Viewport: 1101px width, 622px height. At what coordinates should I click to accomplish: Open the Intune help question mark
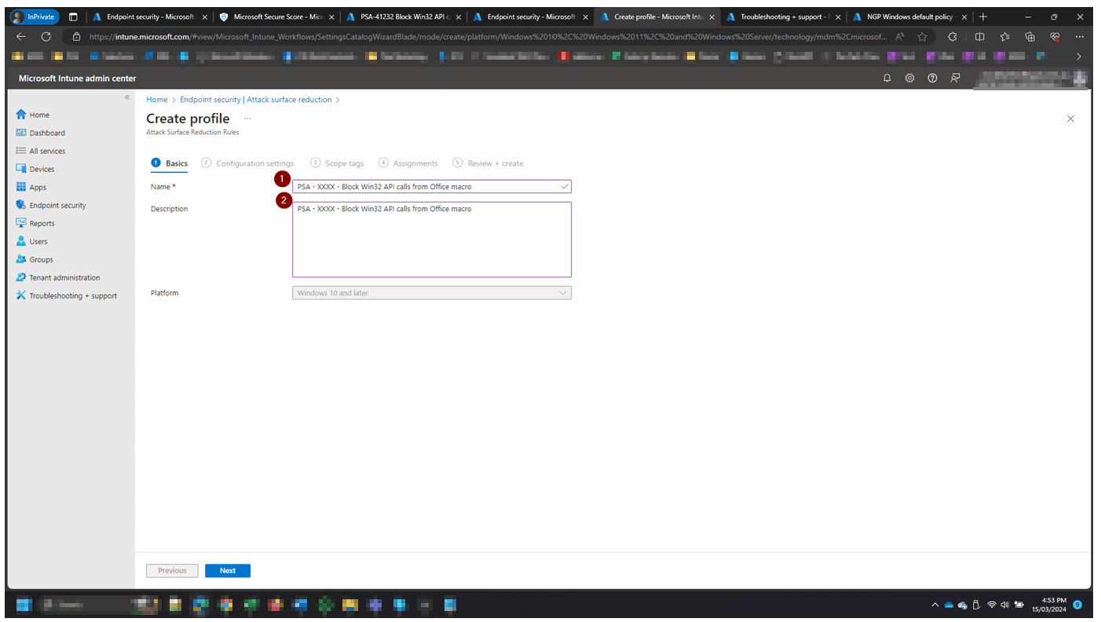coord(932,78)
